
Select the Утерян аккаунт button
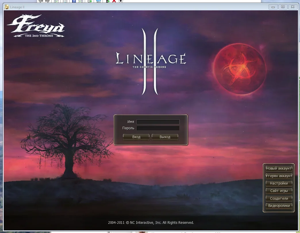[x=279, y=176]
